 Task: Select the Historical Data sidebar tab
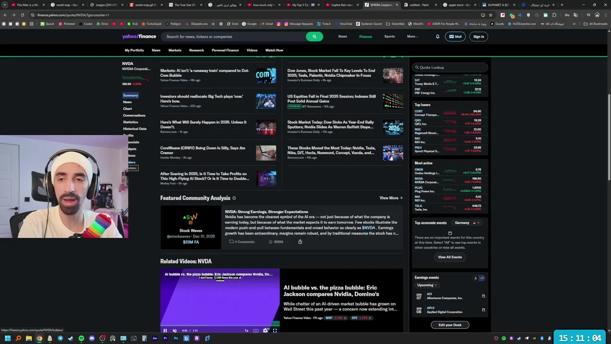135,129
